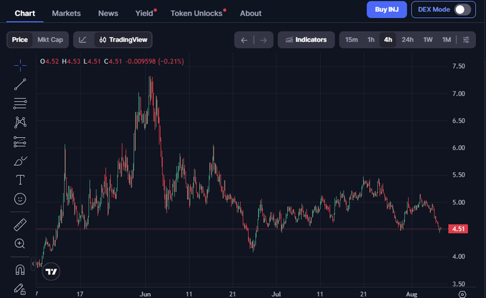Screen dimensions: 486x298
Task: Redo chart action arrow
Action: tap(264, 40)
